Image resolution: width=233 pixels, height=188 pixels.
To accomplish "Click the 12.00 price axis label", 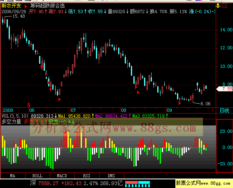I will (x=226, y=48).
